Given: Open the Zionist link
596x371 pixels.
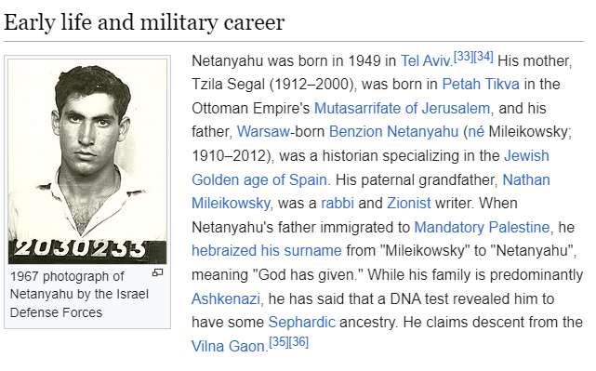Looking at the screenshot, I should click(x=408, y=203).
